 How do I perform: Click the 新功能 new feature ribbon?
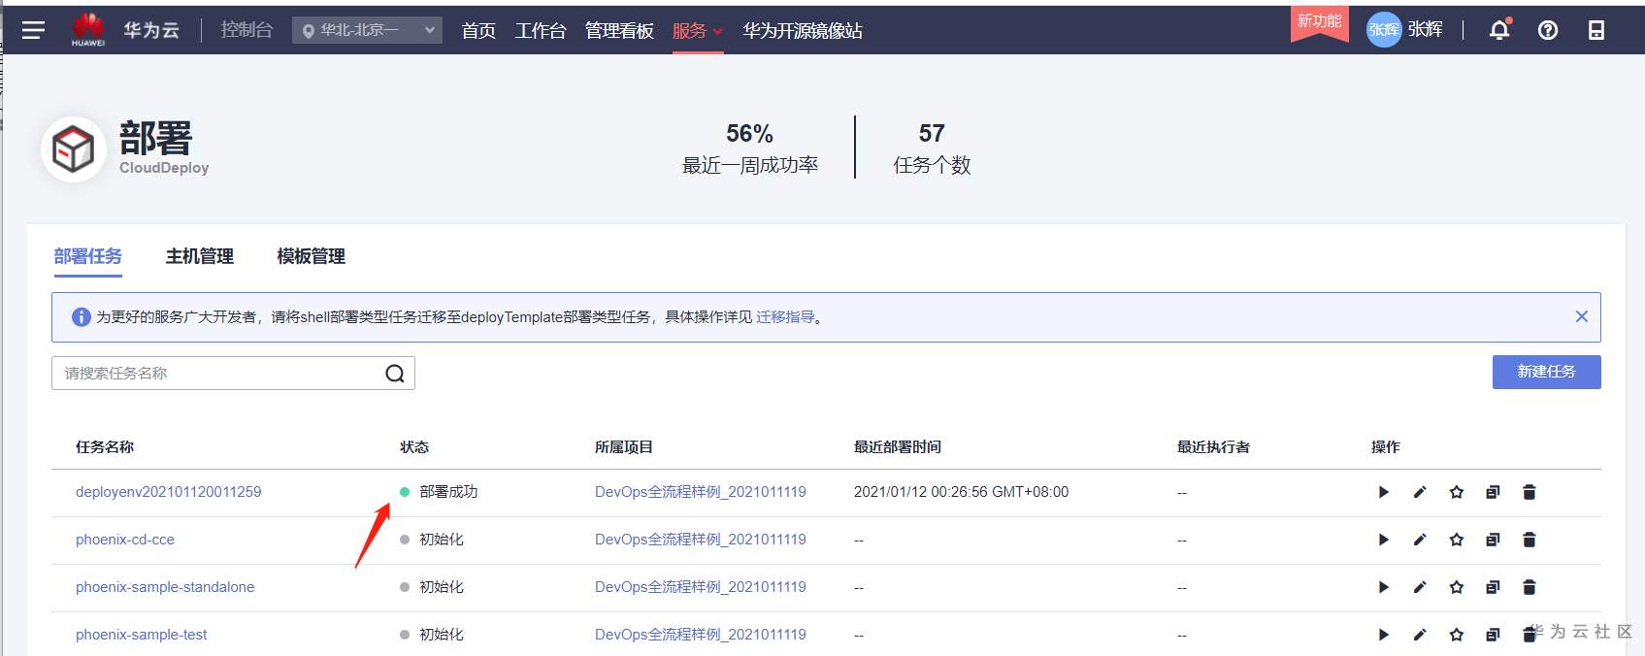[x=1319, y=23]
